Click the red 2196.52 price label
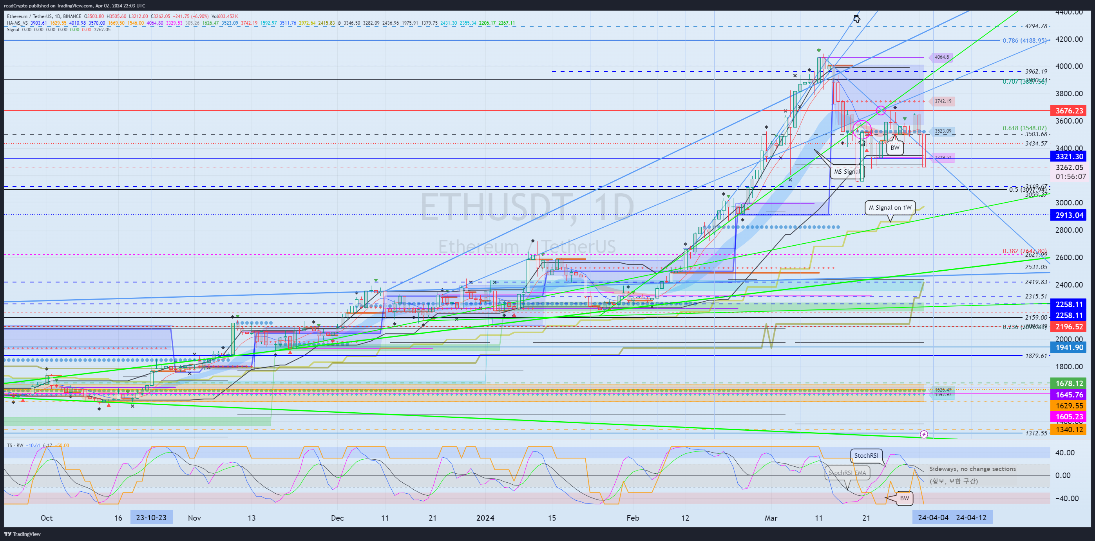Image resolution: width=1095 pixels, height=541 pixels. (1069, 327)
